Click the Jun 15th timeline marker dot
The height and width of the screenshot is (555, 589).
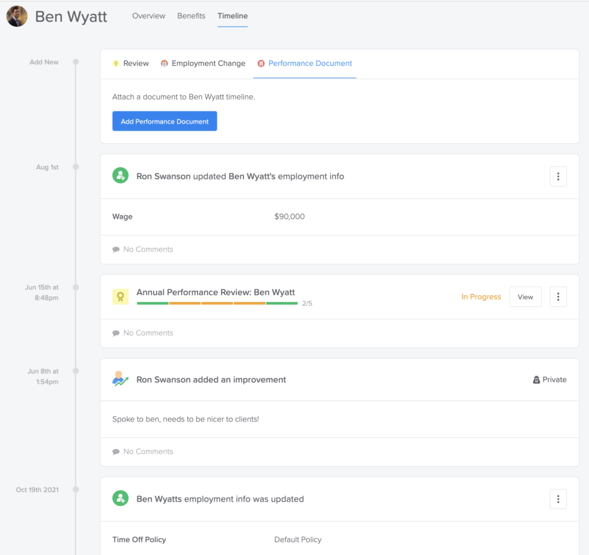(75, 287)
